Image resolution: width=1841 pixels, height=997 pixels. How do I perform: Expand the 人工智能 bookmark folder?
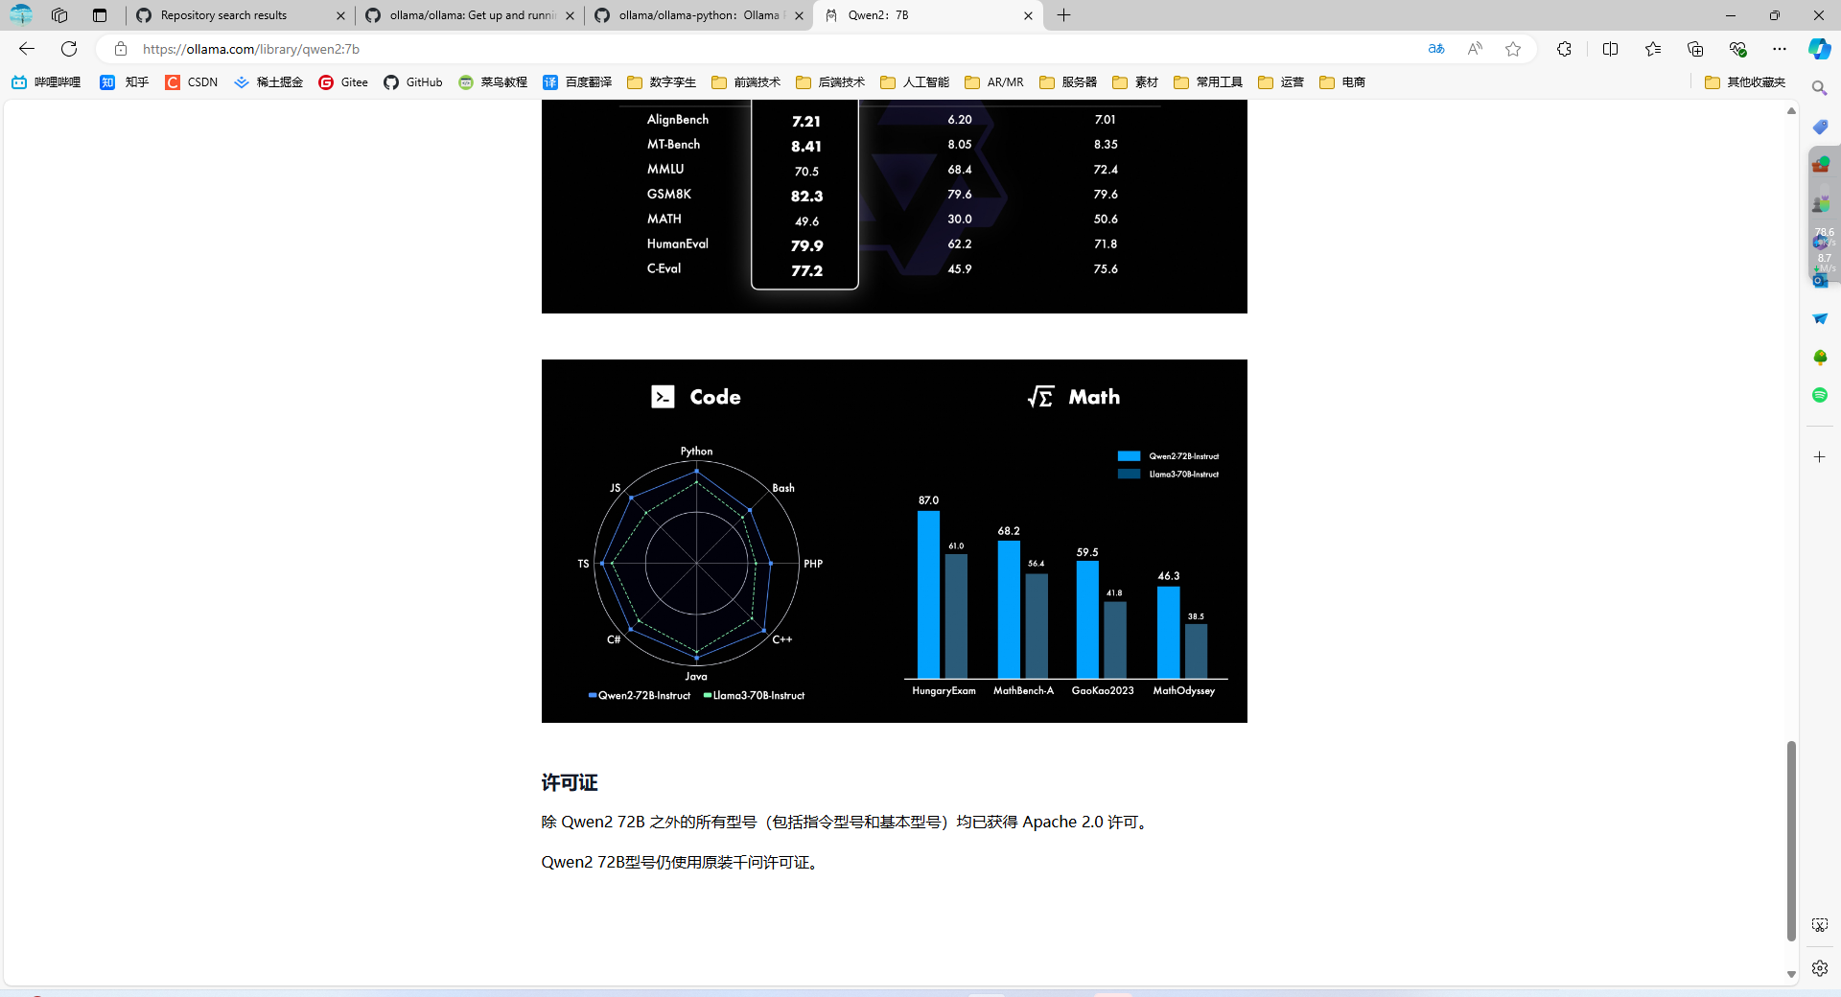point(915,82)
